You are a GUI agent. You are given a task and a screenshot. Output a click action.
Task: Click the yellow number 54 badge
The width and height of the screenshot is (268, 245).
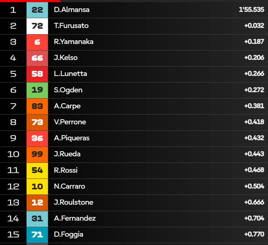click(37, 170)
